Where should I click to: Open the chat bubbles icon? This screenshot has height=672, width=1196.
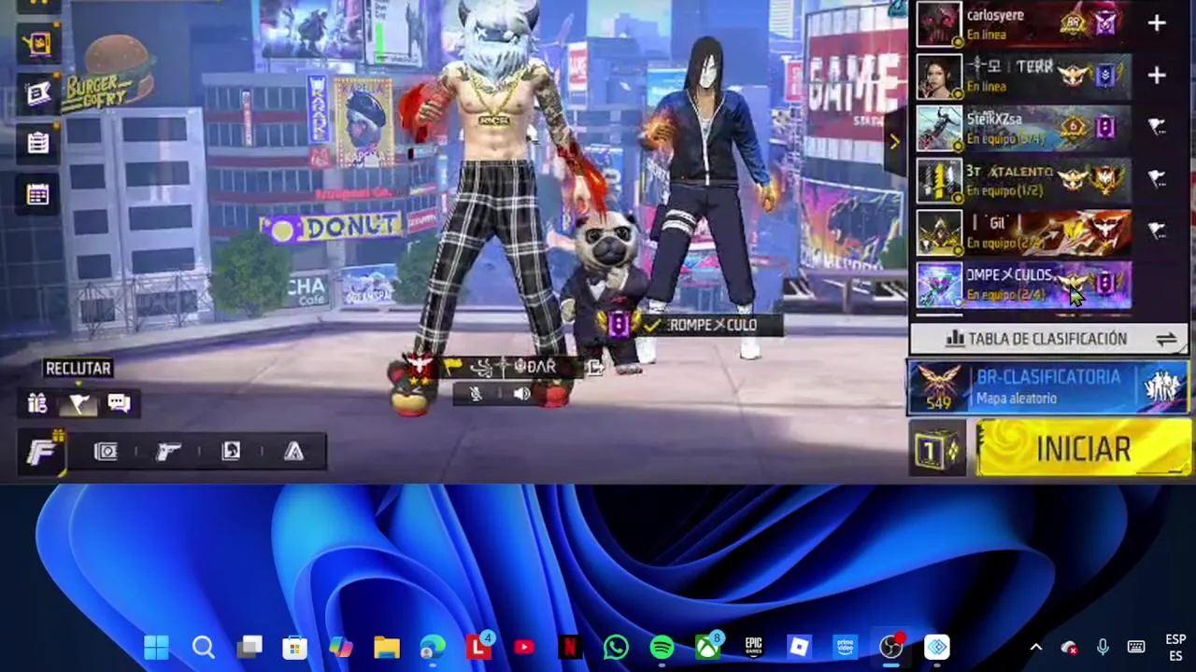tap(119, 403)
